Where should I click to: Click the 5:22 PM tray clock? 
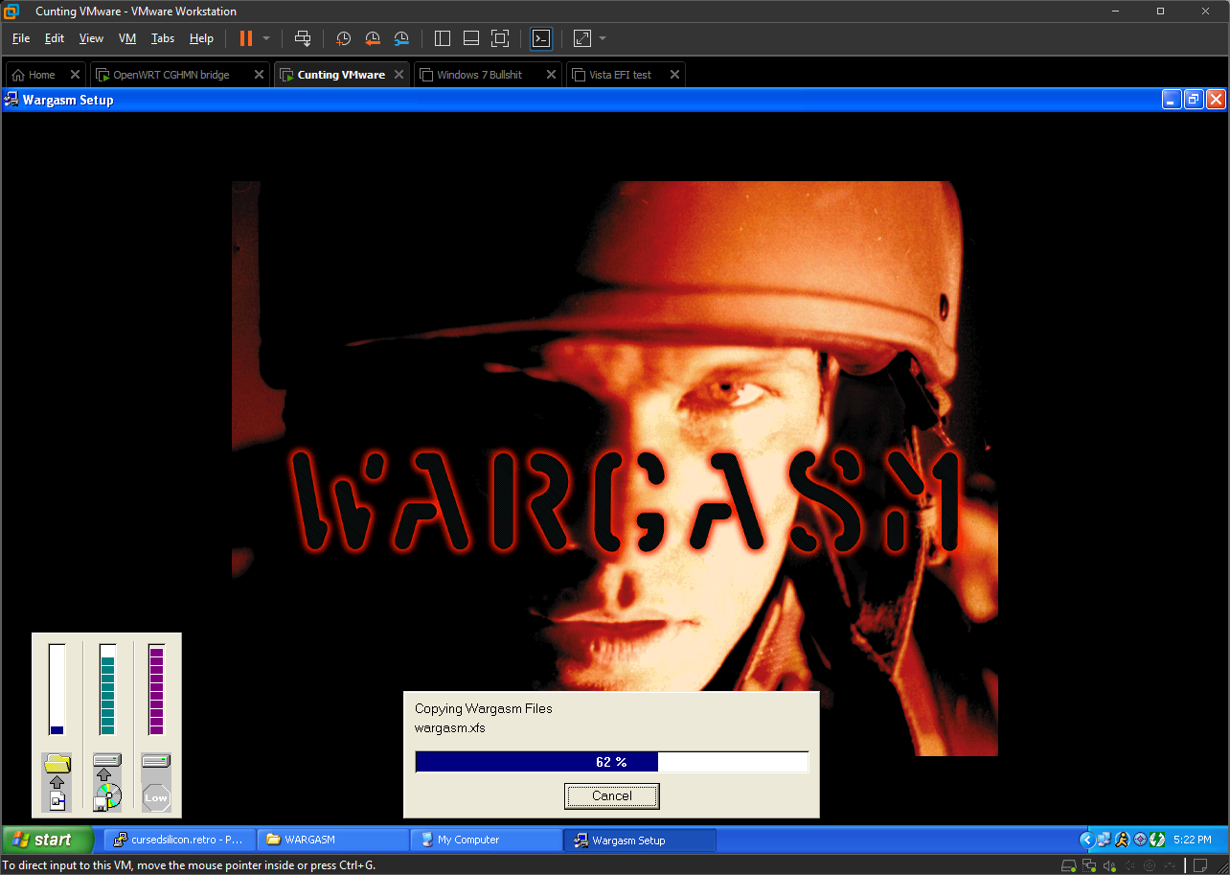click(1193, 840)
